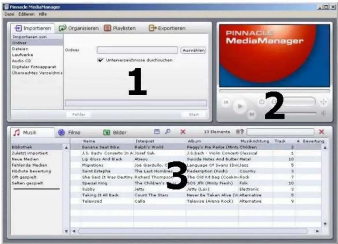Select Audio CD import source
The image size is (338, 244).
pos(37,61)
